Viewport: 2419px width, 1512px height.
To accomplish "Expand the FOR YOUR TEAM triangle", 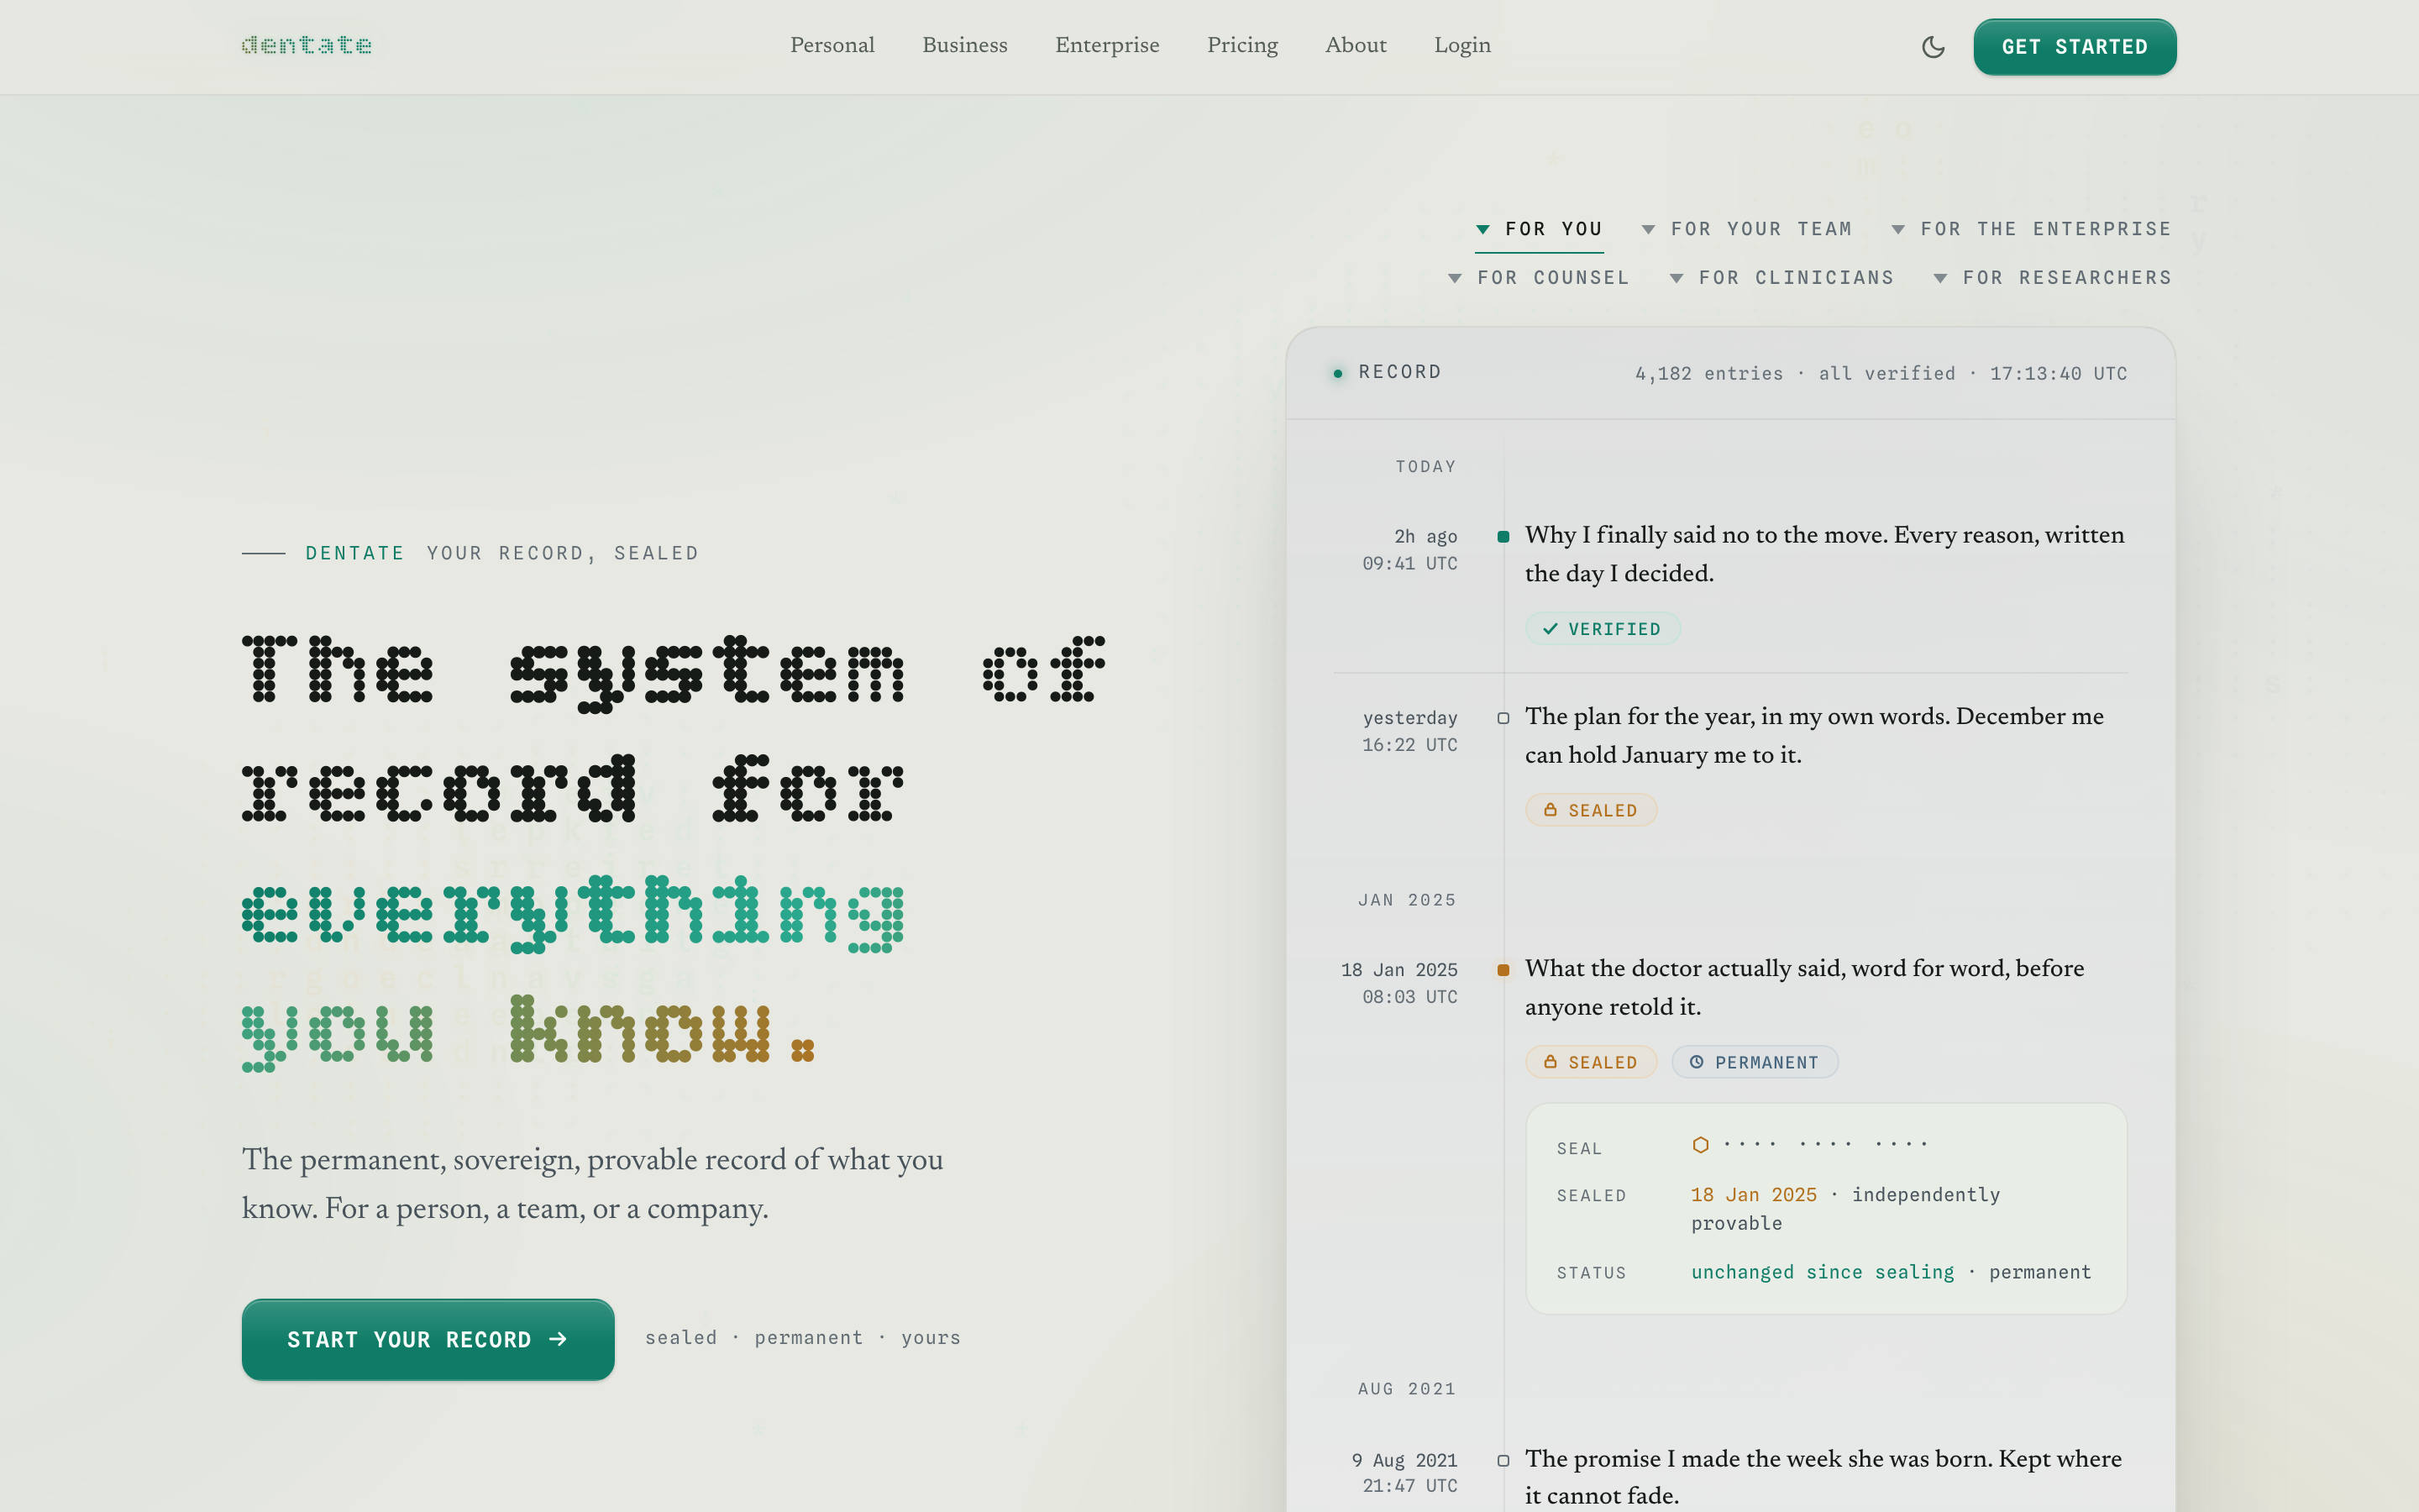I will click(x=1648, y=230).
